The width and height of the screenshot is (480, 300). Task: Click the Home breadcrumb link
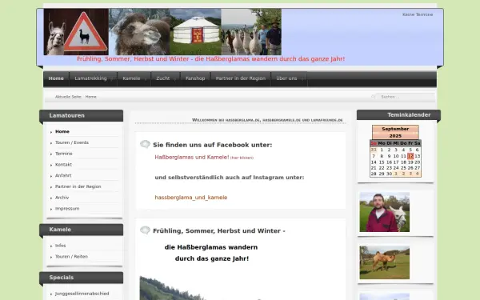click(x=90, y=97)
